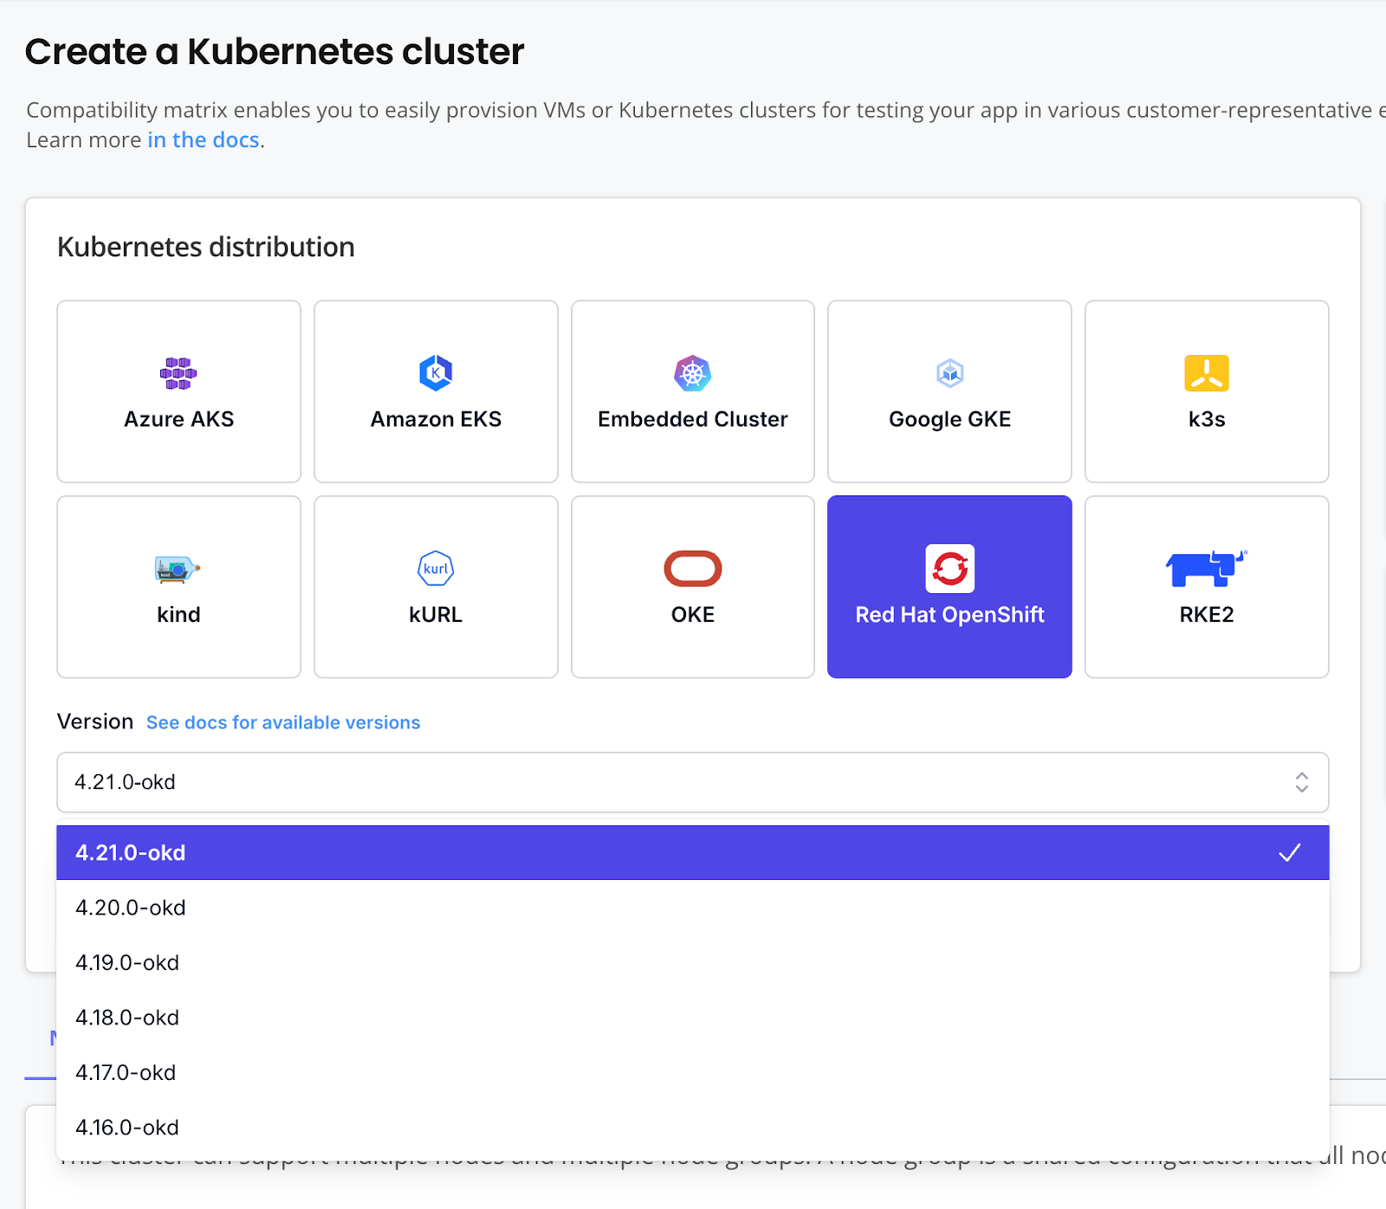Click the RKE2 label
1386x1209 pixels.
pyautogui.click(x=1207, y=615)
